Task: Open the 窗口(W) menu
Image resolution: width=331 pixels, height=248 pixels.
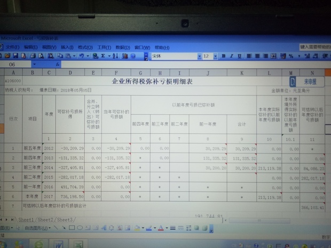Action: pos(143,47)
